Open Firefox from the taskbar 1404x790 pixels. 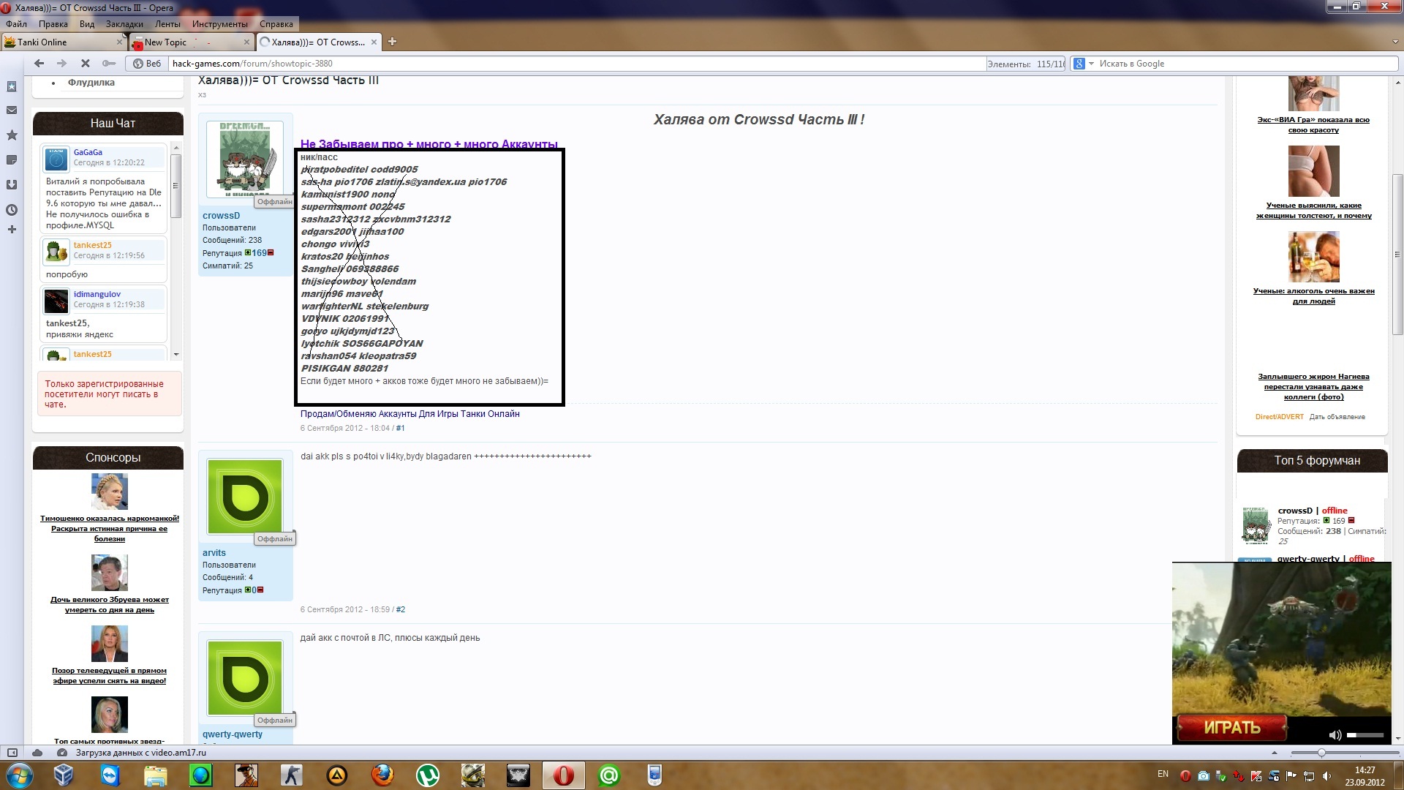(382, 775)
